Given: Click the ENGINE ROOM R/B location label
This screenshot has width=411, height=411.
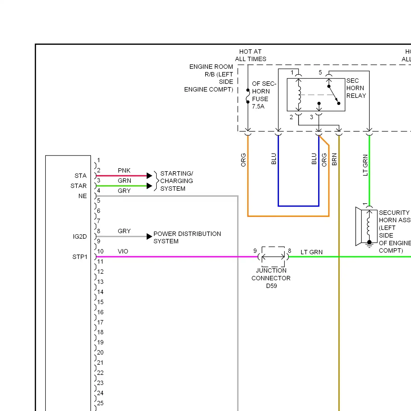Looking at the screenshot, I should tap(209, 78).
